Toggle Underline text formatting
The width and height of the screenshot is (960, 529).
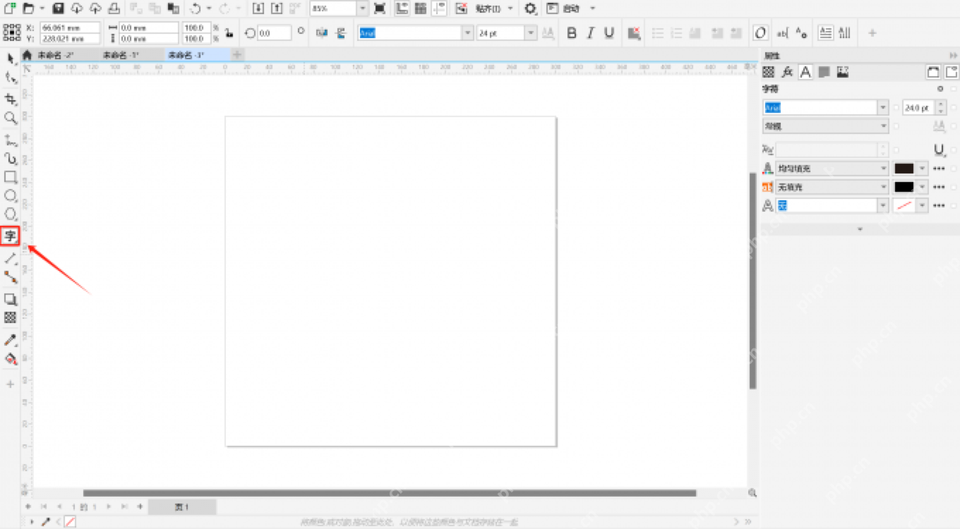point(609,32)
